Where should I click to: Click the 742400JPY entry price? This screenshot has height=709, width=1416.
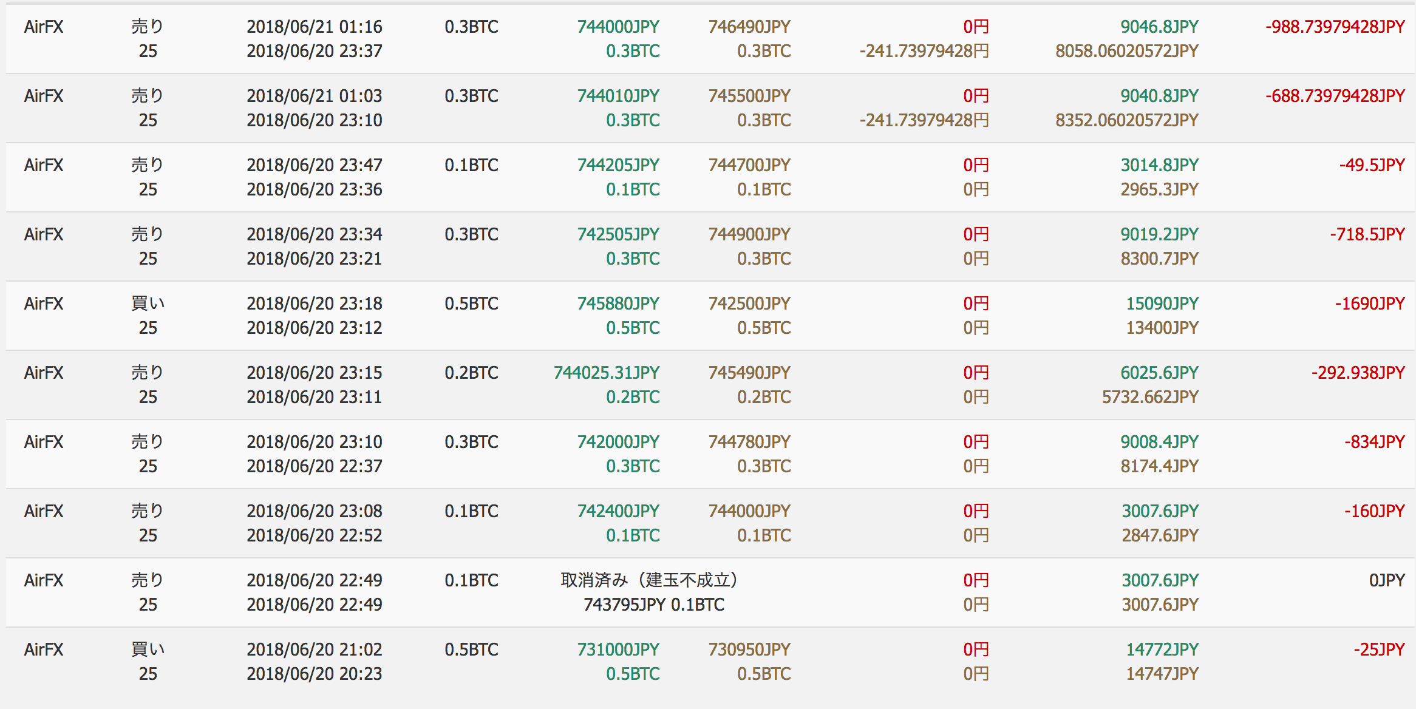618,511
